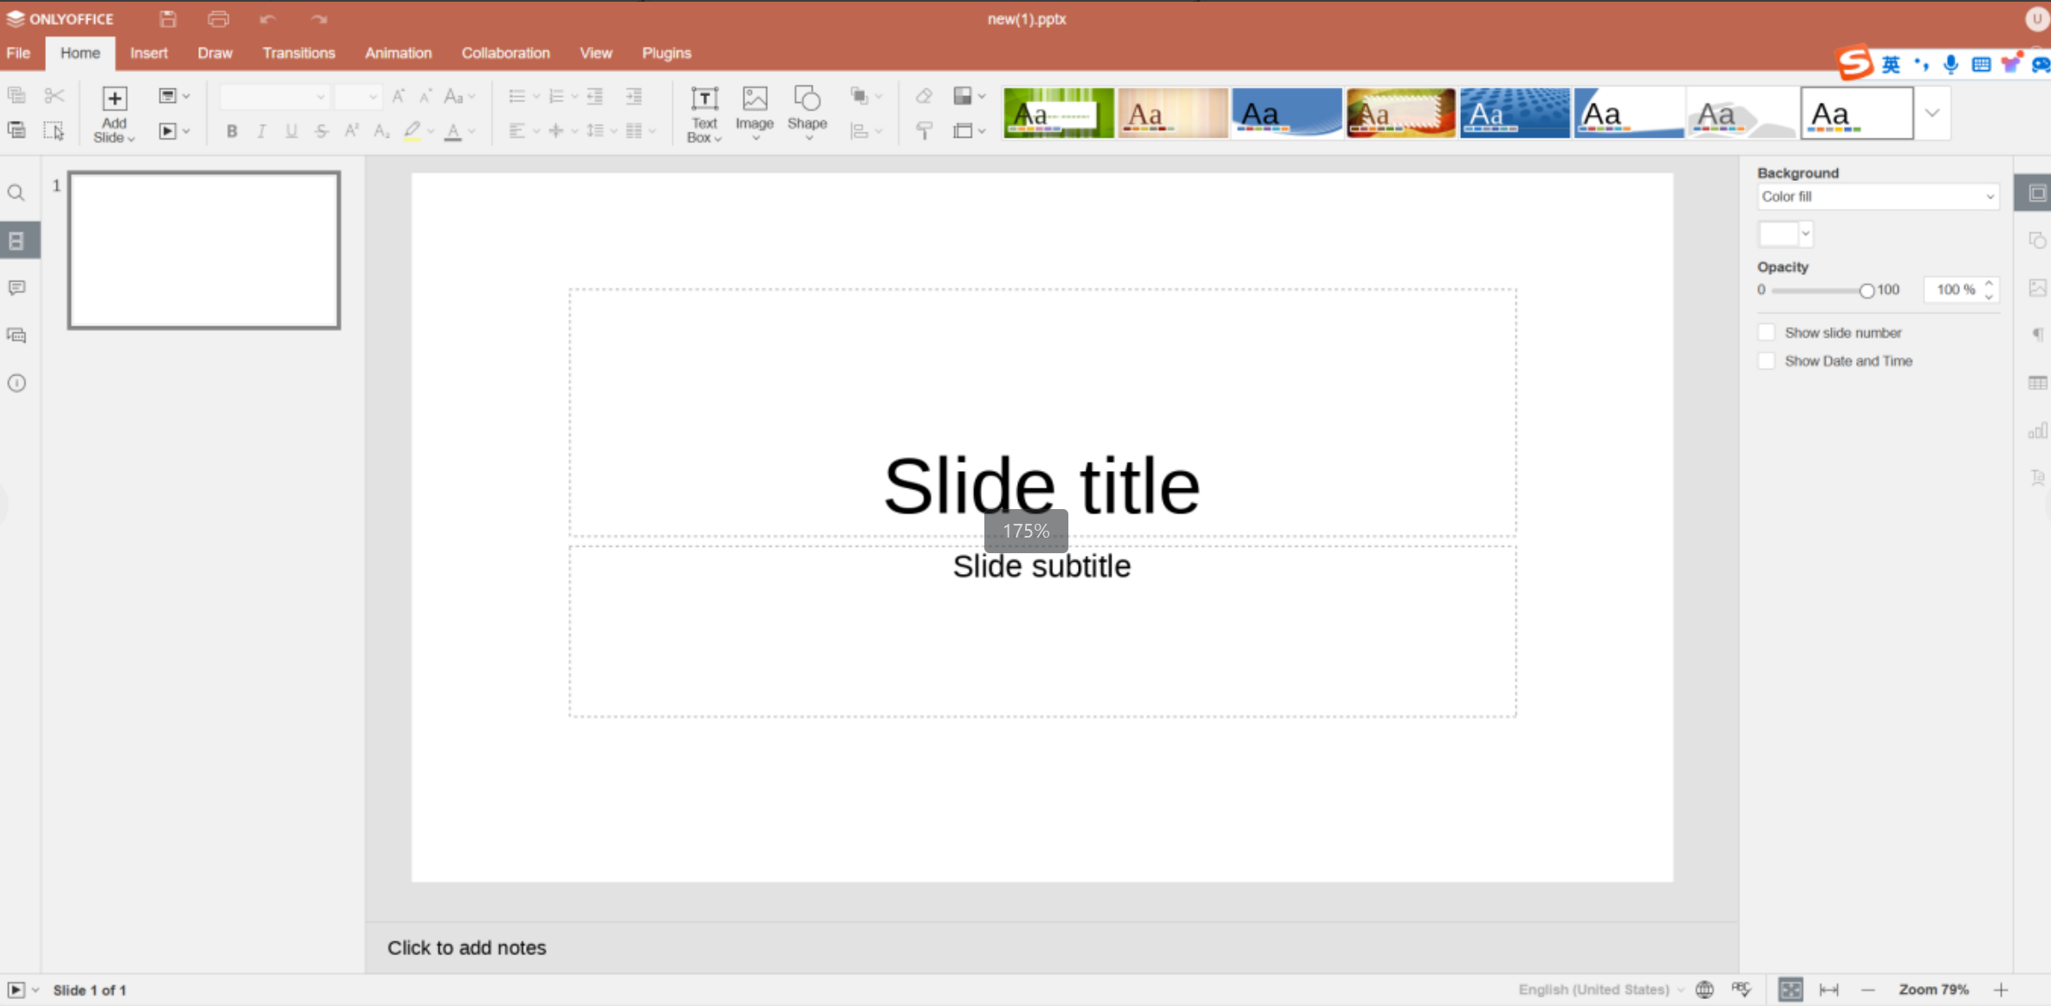Enable Show Date and Time
Screen dimensions: 2051x1006
tap(1766, 360)
